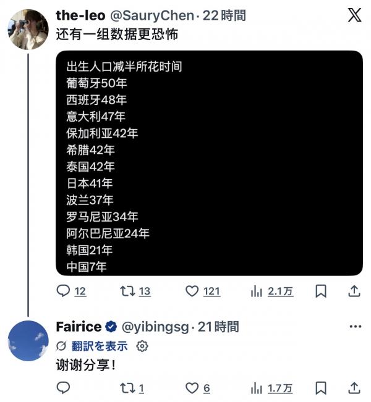The width and height of the screenshot is (371, 402).
Task: View analytics for the-leo's post
Action: click(x=257, y=291)
